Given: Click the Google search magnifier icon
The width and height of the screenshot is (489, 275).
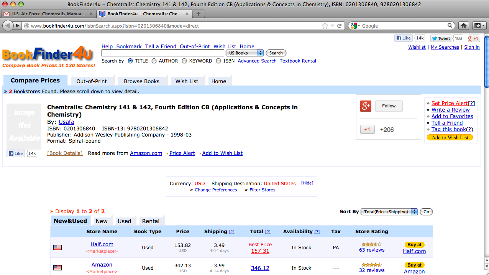Looking at the screenshot, I should click(x=450, y=26).
